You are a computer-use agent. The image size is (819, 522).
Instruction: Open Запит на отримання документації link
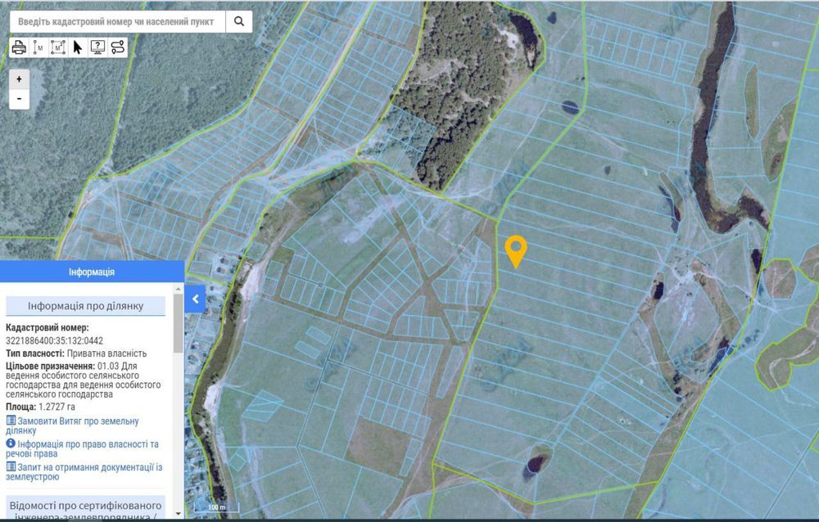pos(84,472)
